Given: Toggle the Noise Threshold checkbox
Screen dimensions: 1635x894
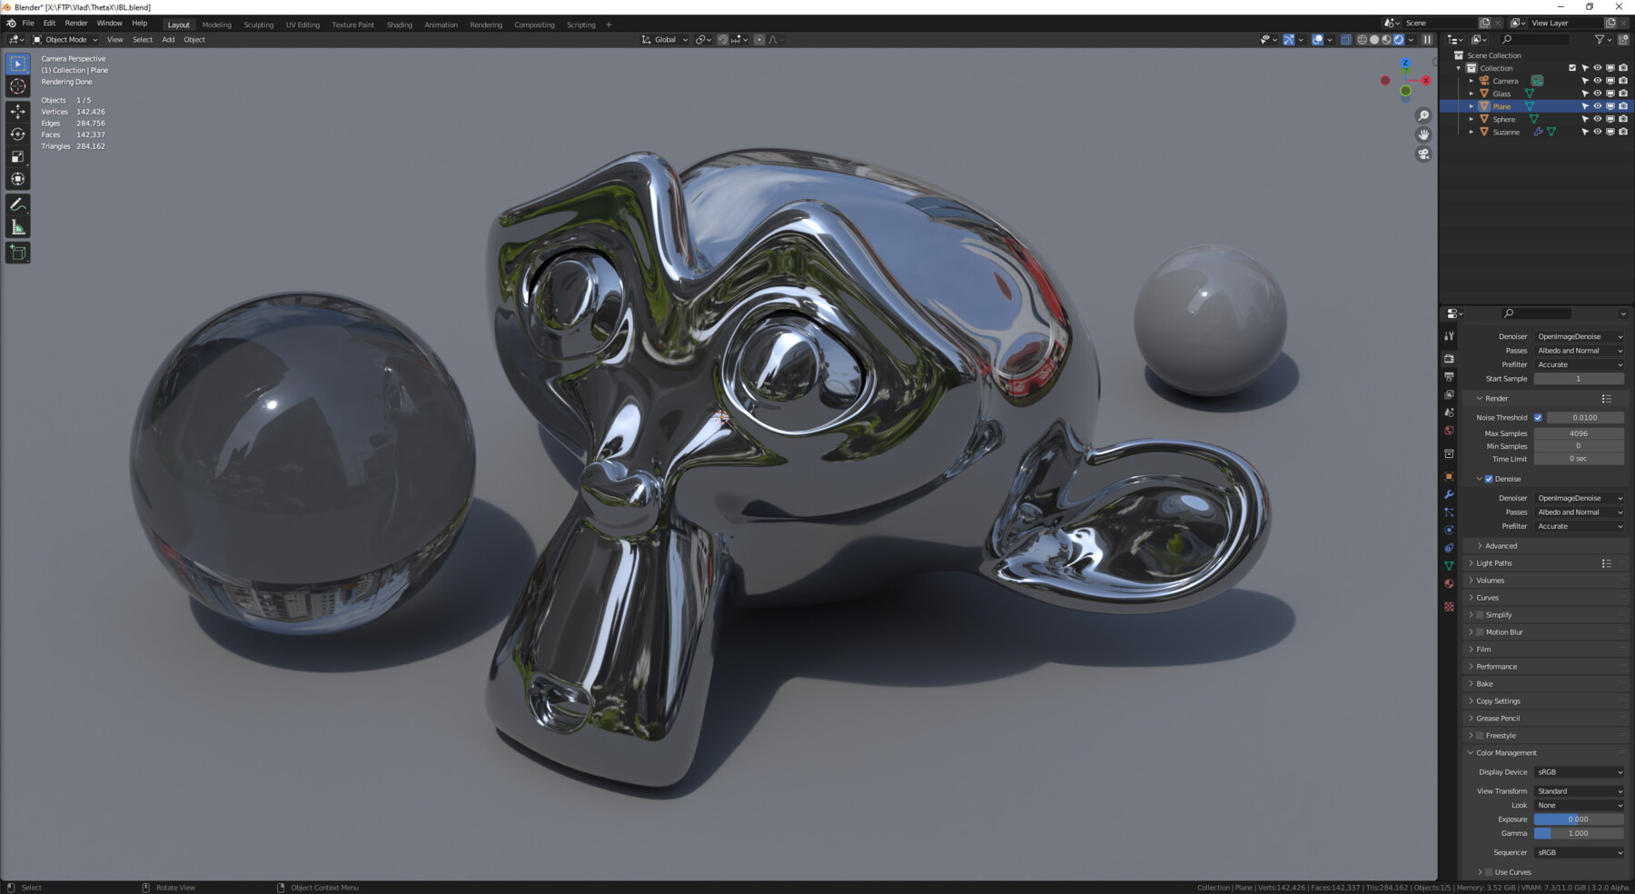Looking at the screenshot, I should (1538, 417).
